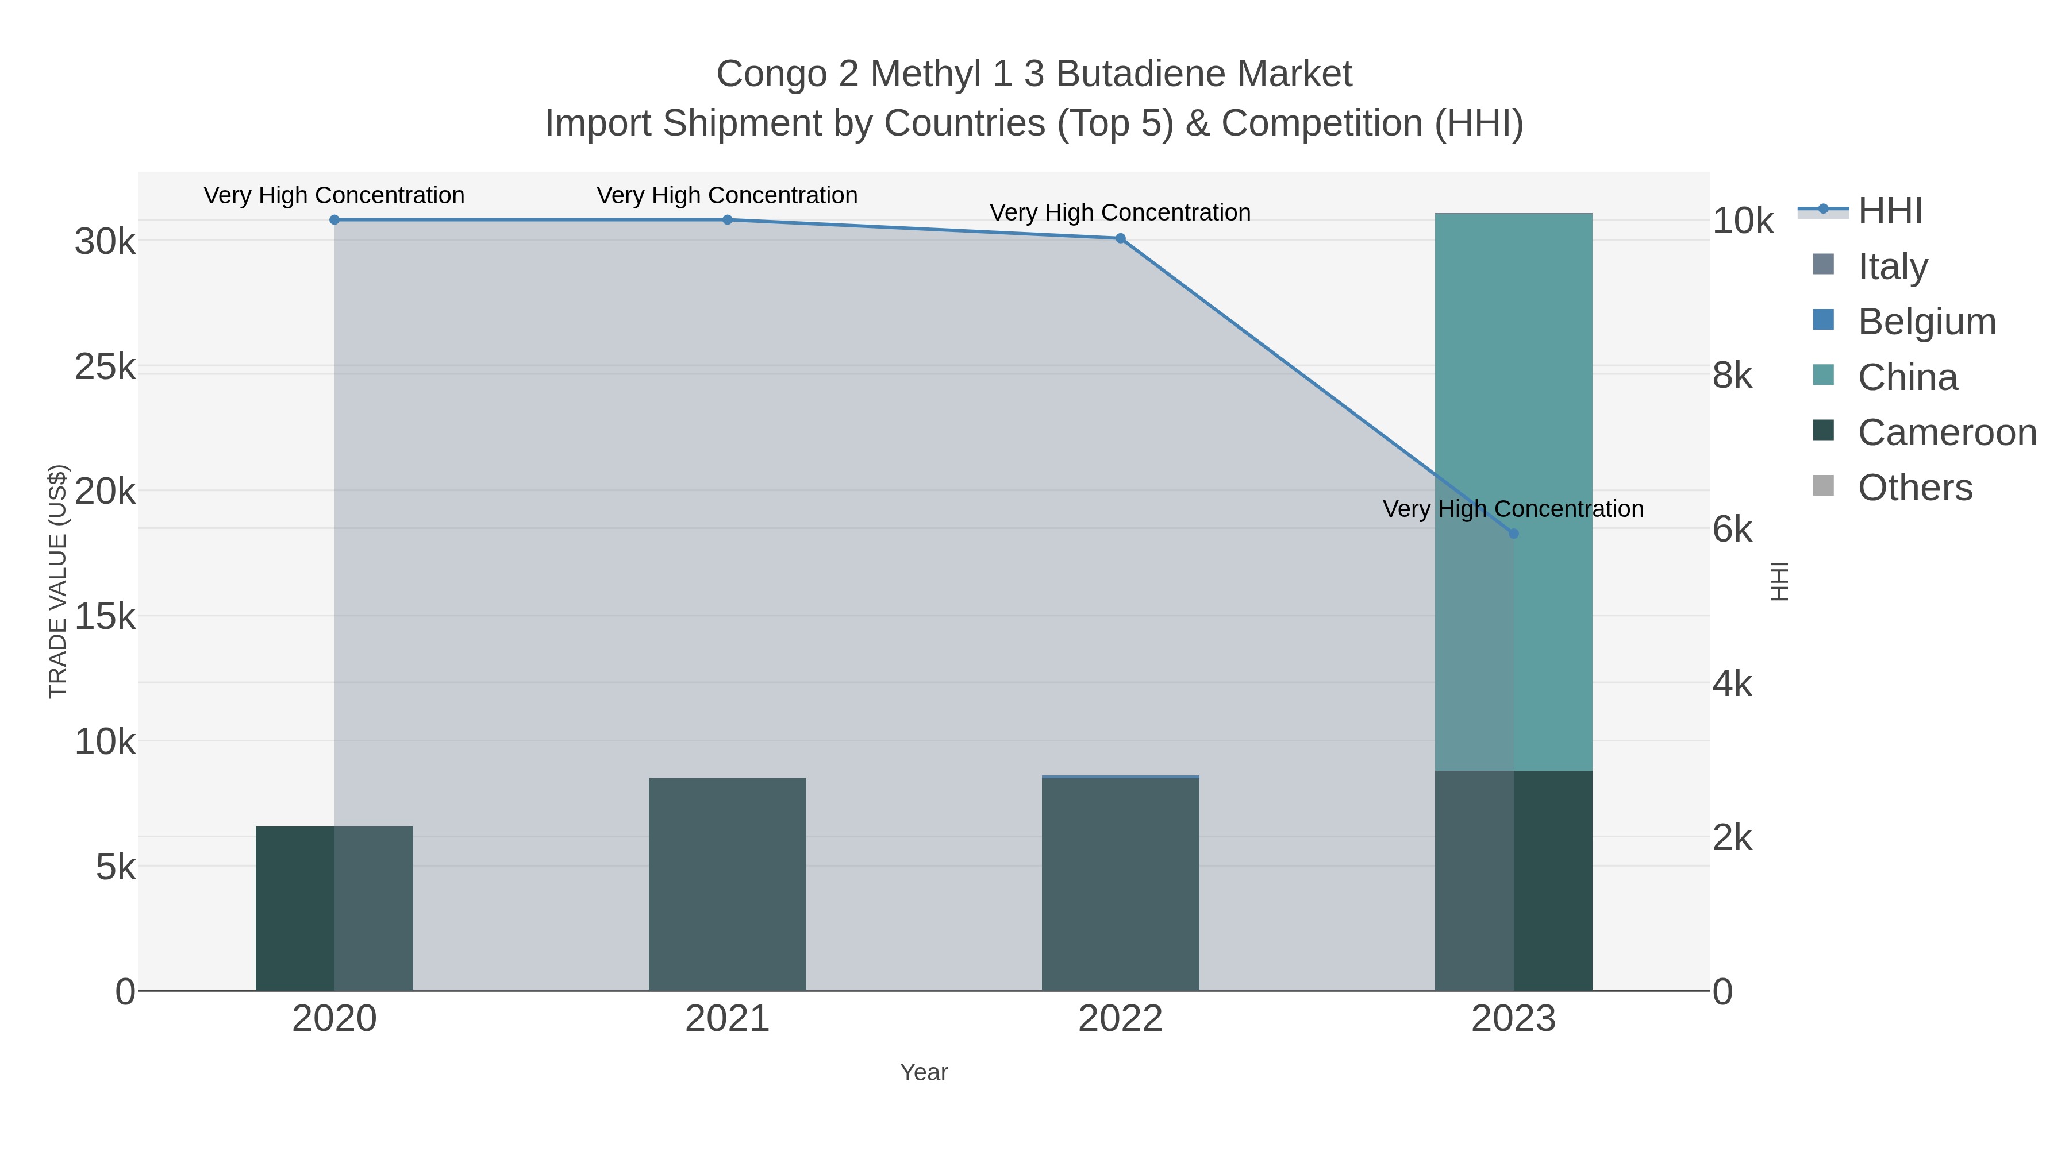The image size is (2069, 1163).
Task: Click the 4k HHI axis tick
Action: pos(1732,683)
